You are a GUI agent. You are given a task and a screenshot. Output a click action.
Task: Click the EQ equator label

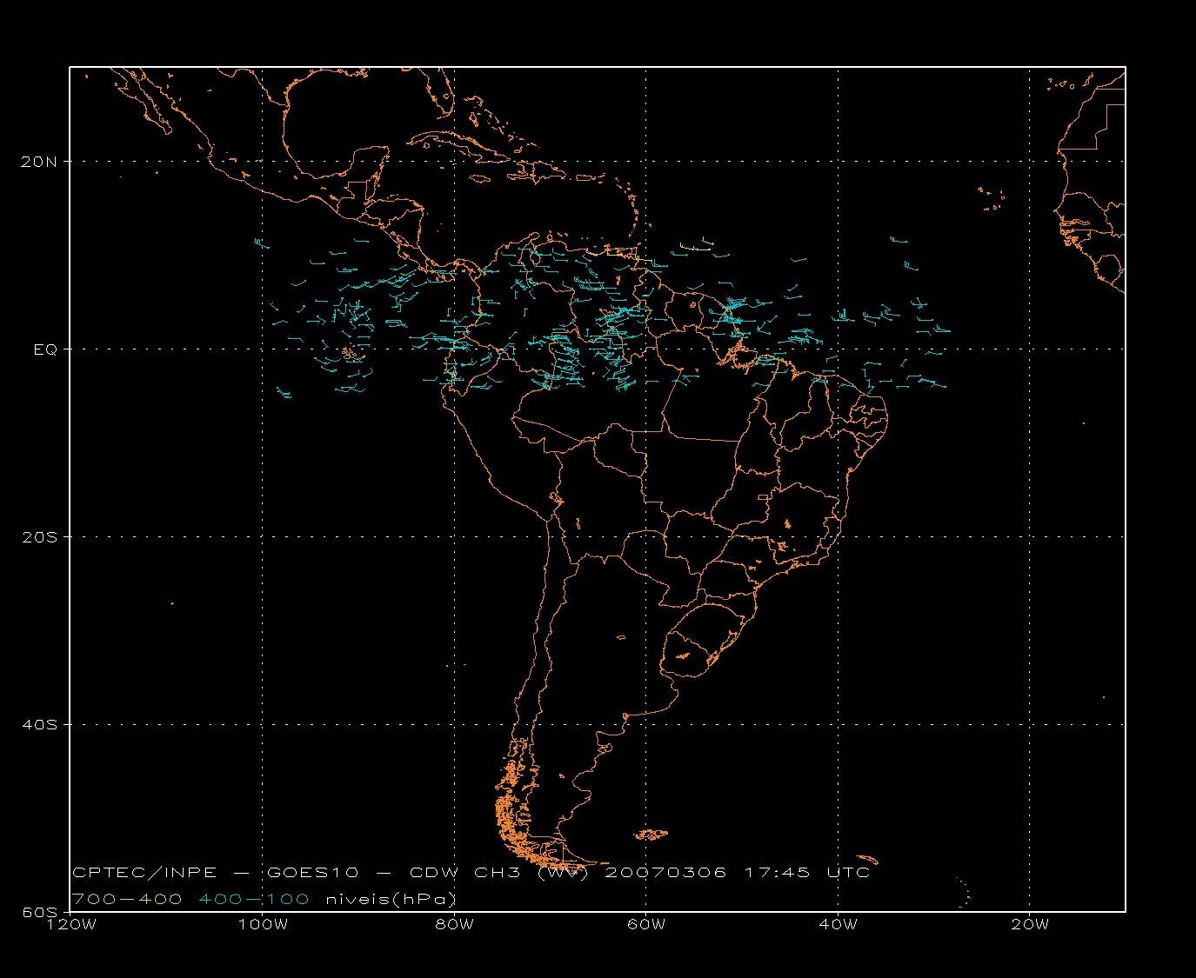(x=45, y=349)
